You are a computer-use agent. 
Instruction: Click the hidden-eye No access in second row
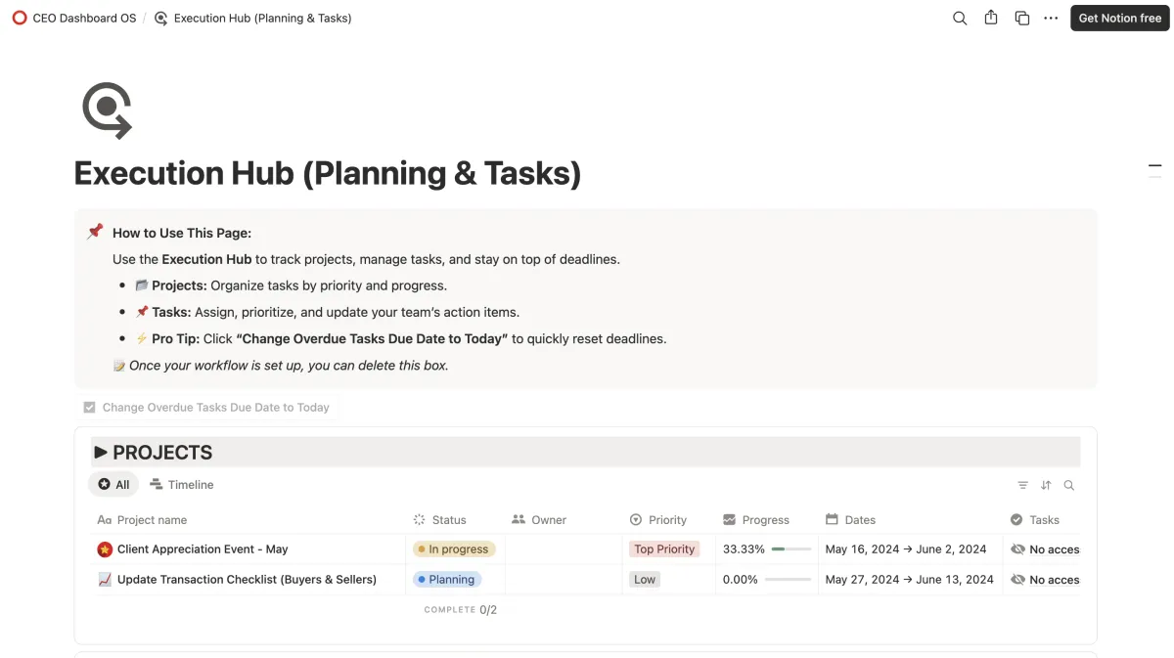coord(1018,580)
